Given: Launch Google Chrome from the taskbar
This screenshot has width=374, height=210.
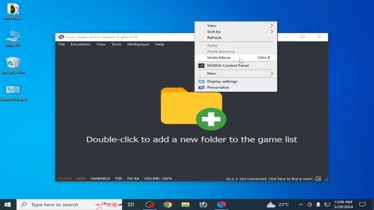Looking at the screenshot, I should [x=168, y=205].
